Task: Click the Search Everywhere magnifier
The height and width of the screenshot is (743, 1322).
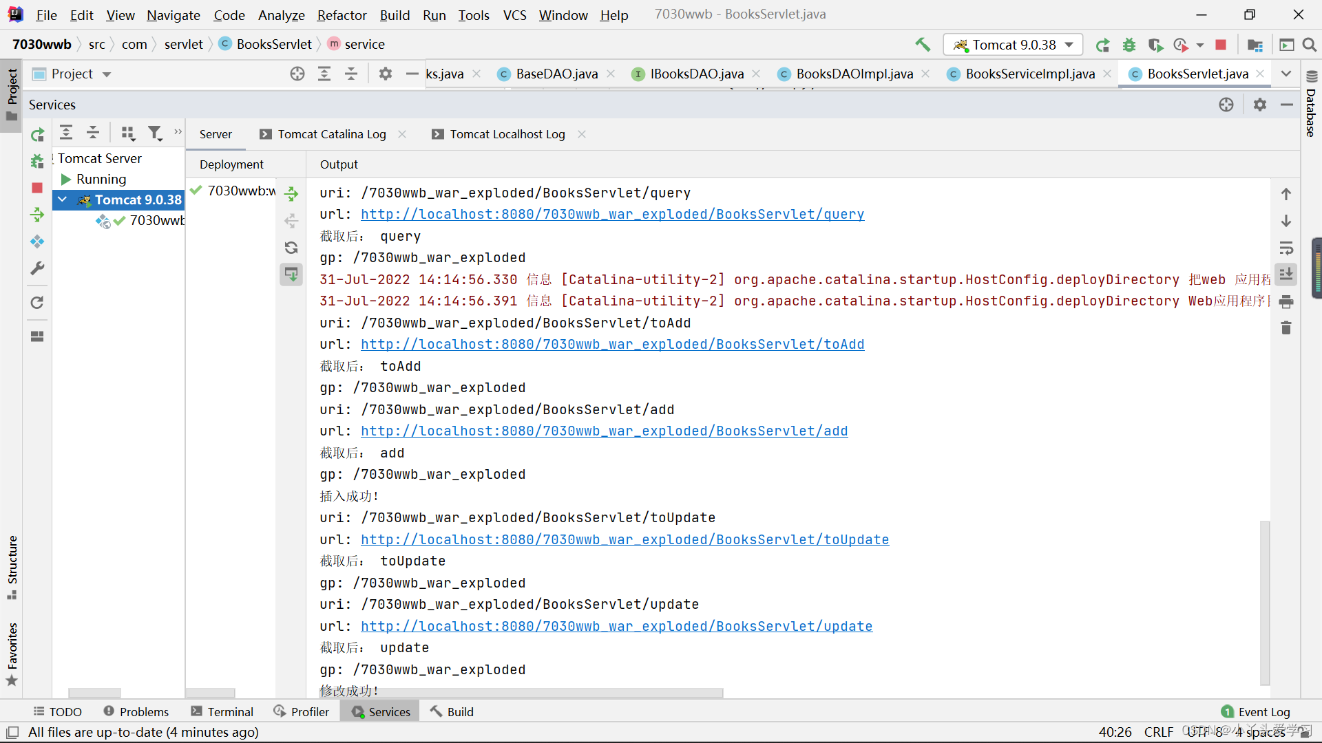Action: 1310,45
